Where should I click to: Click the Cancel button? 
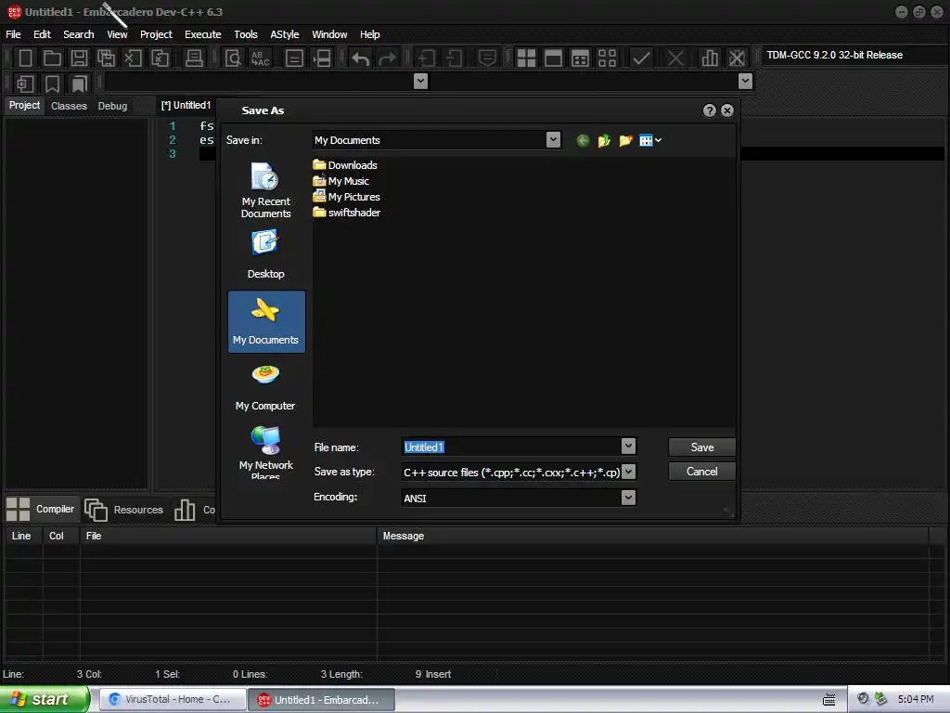pos(701,472)
